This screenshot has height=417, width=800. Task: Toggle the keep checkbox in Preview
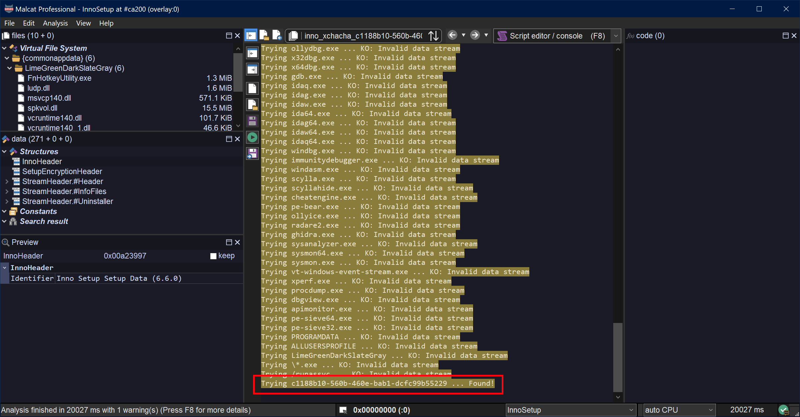tap(213, 256)
